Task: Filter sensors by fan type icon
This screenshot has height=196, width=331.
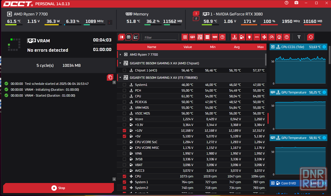Action: (x=264, y=37)
